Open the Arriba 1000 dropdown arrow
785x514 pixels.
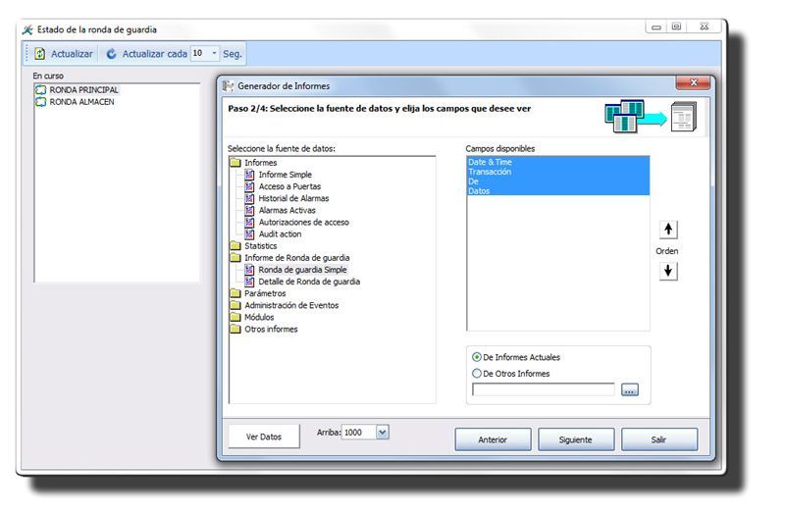(x=383, y=433)
